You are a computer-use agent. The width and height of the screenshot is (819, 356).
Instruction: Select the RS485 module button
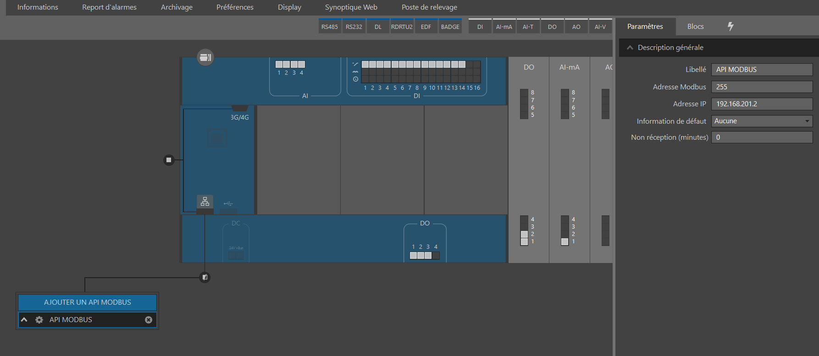coord(329,27)
